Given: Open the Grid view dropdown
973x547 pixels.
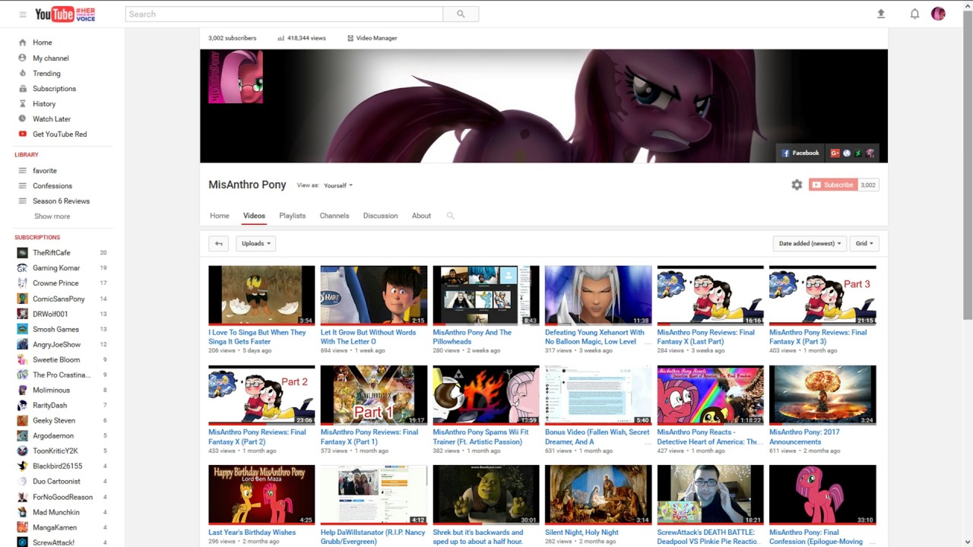Looking at the screenshot, I should (864, 243).
